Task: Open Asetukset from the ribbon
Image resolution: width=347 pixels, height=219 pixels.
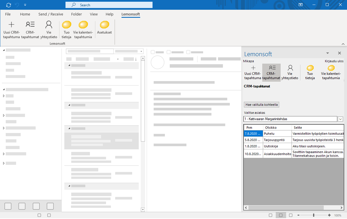Action: 104,27
